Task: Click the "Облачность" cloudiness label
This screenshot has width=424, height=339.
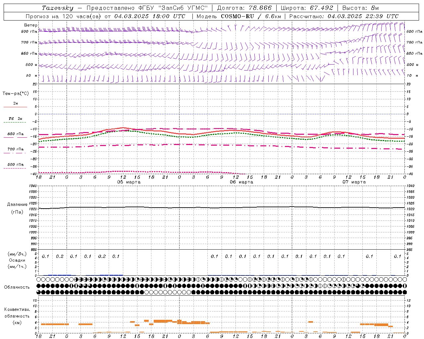Action: pyautogui.click(x=17, y=287)
